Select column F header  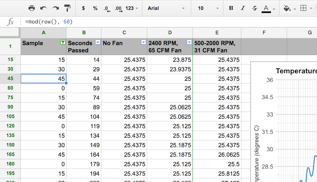pyautogui.click(x=264, y=33)
